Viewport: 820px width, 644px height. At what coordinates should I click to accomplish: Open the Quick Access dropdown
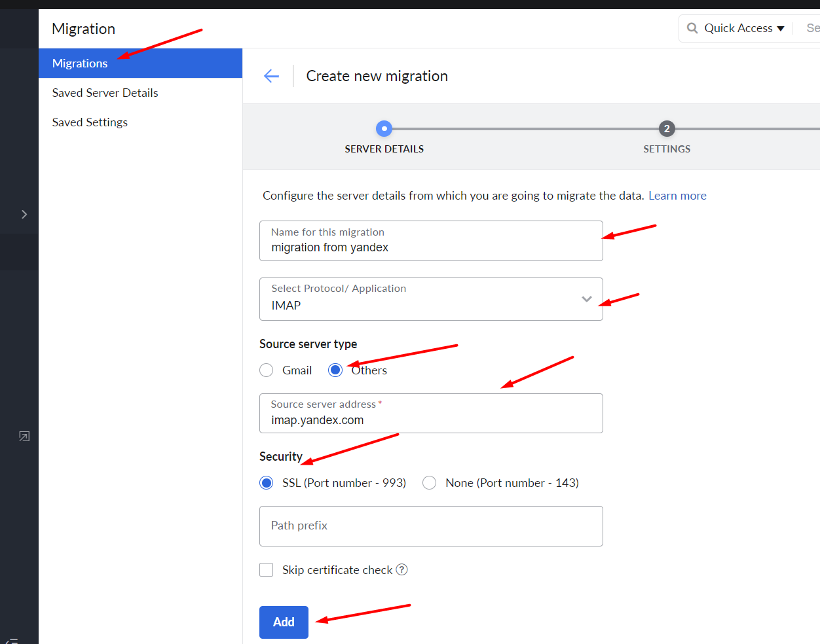coord(744,28)
